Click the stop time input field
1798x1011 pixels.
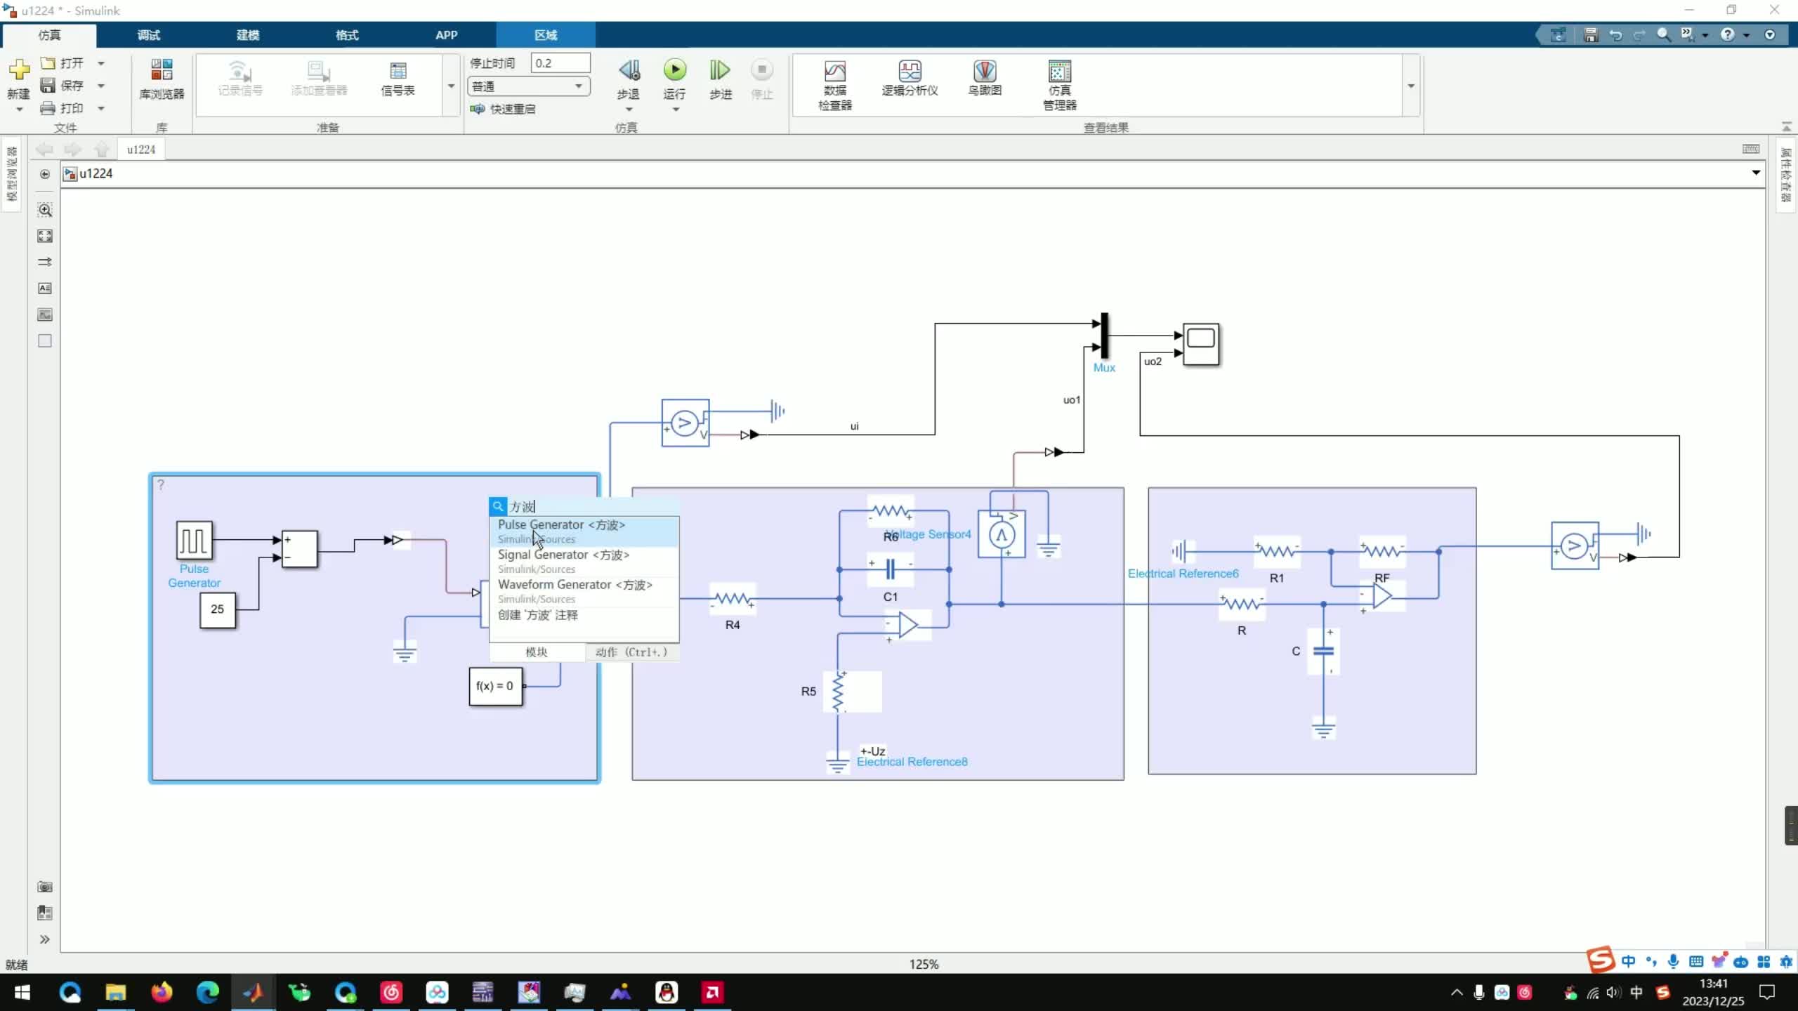point(560,63)
